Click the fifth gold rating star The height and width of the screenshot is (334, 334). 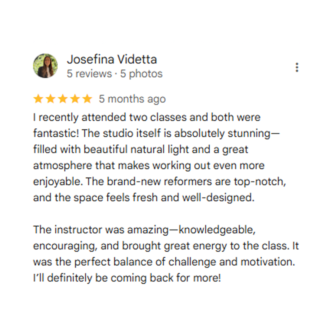click(87, 99)
